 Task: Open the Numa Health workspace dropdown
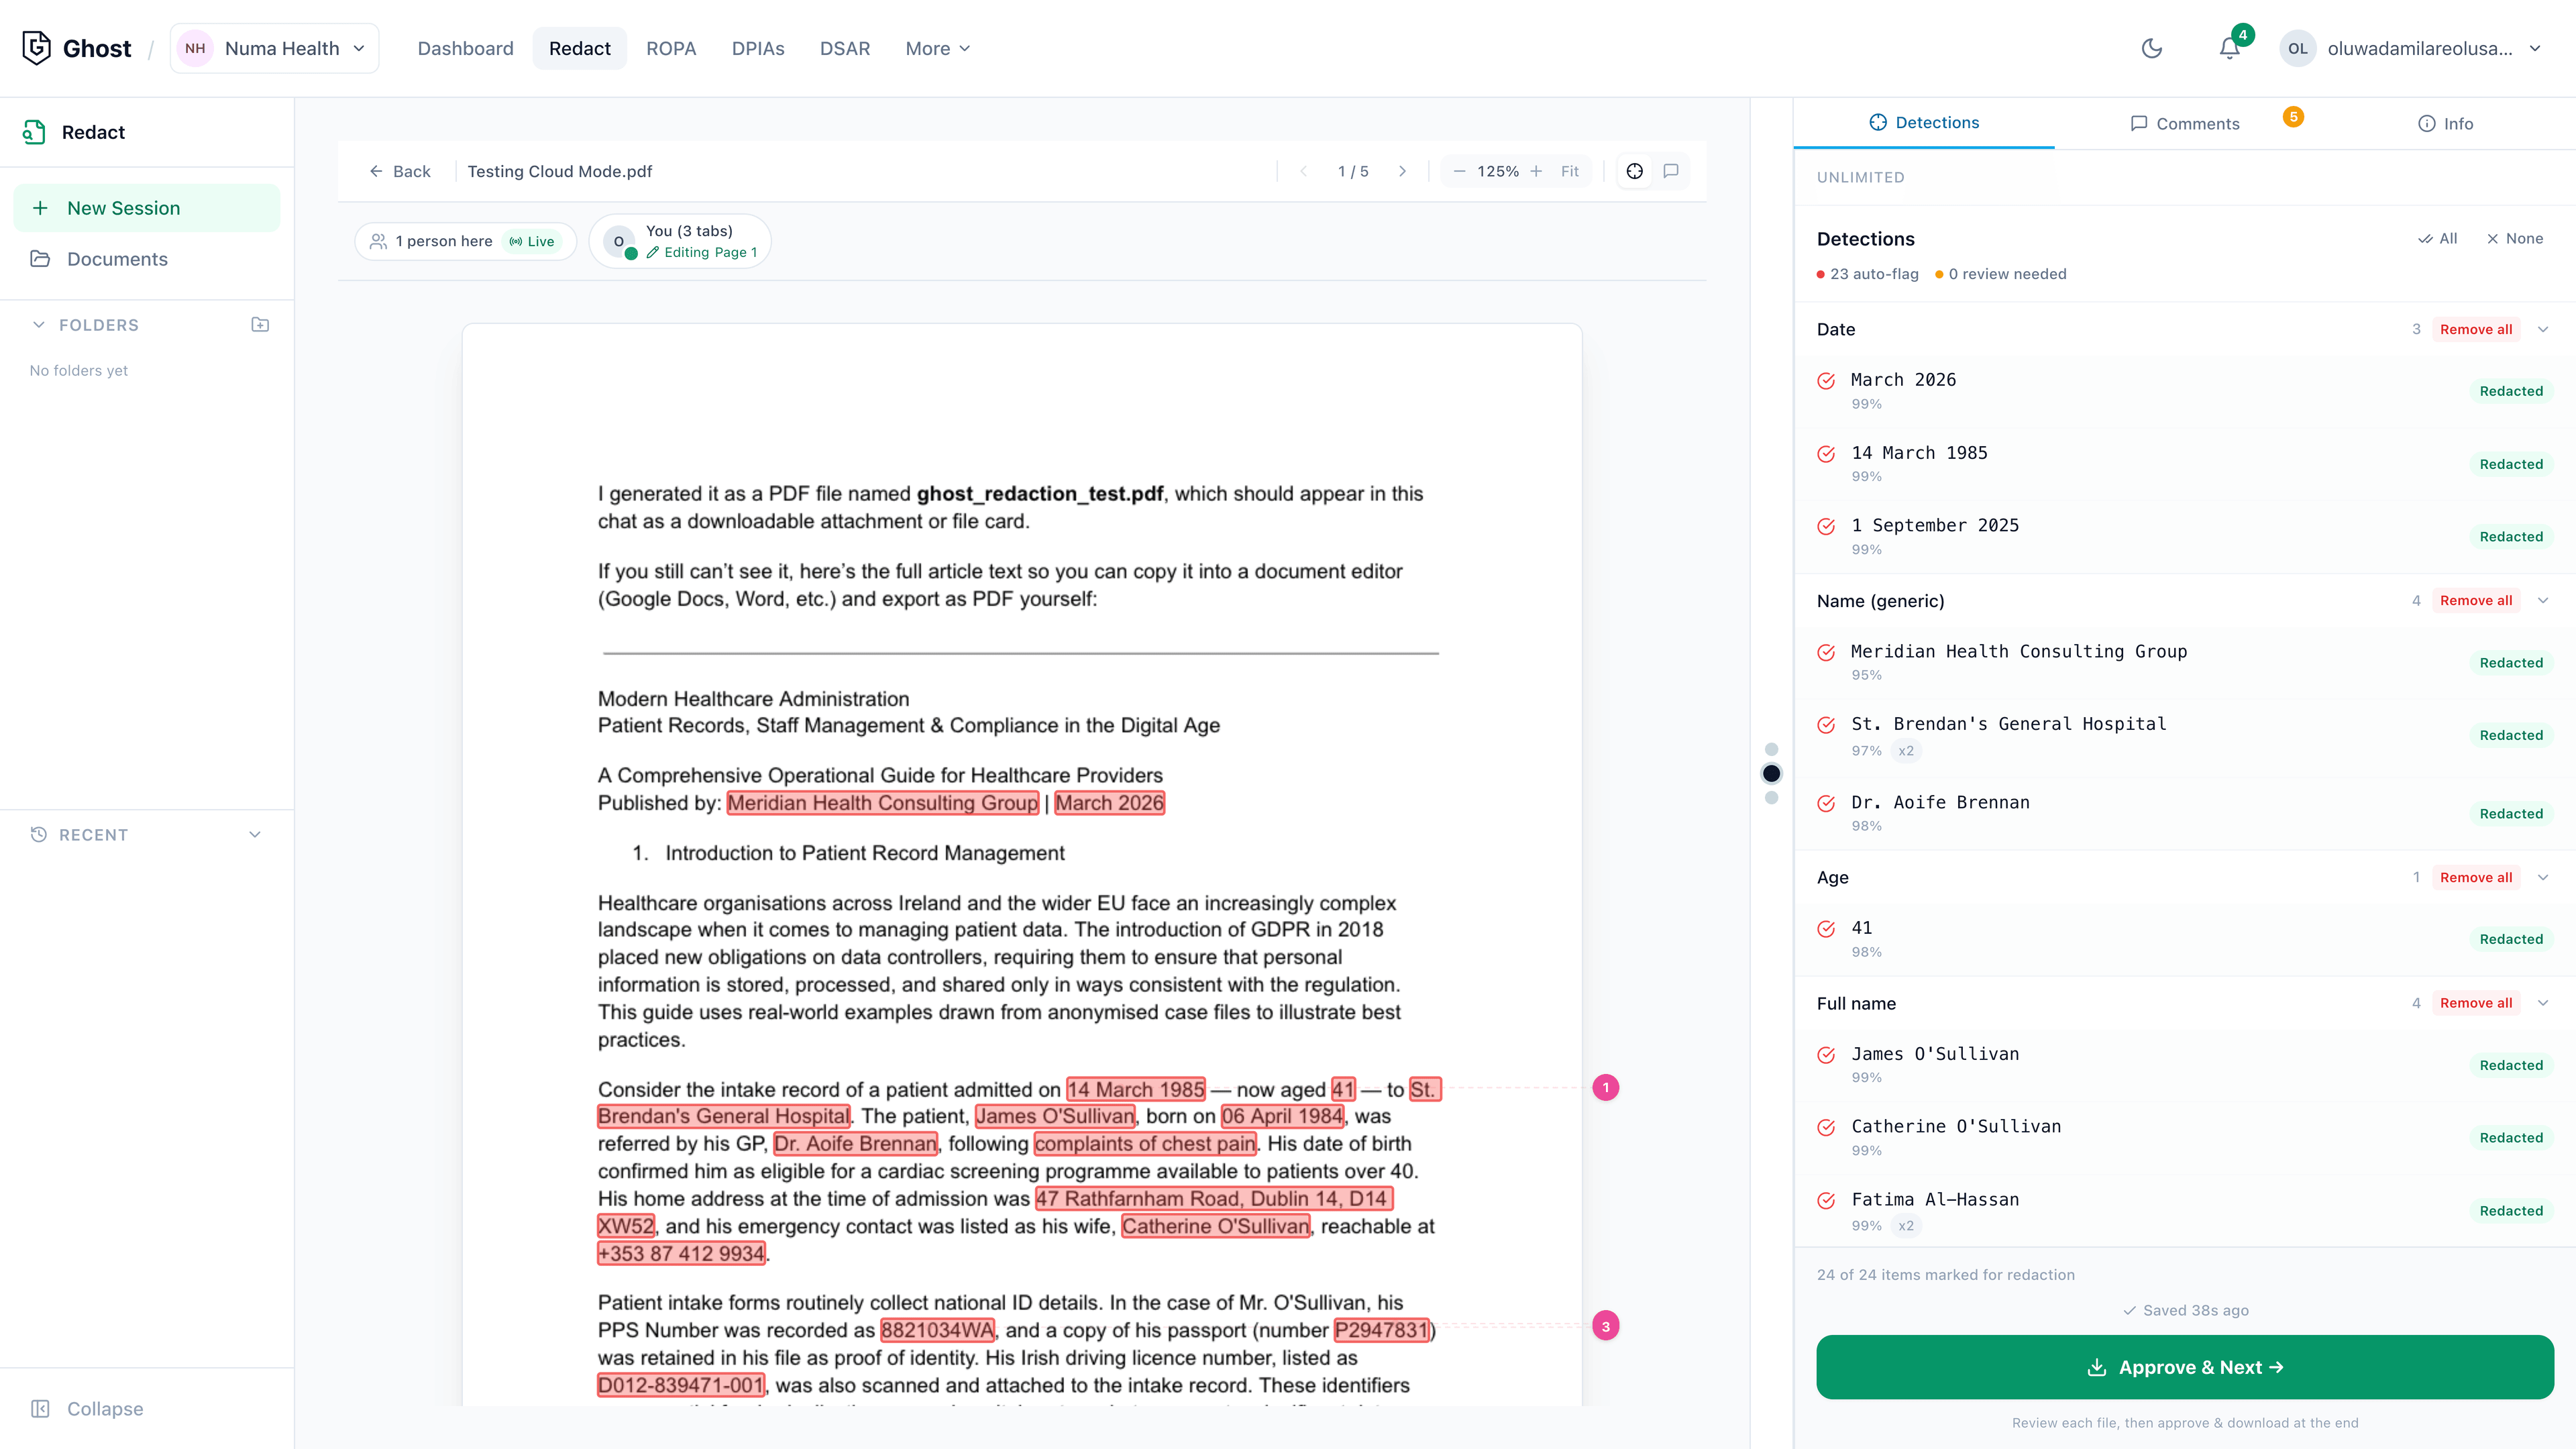click(x=274, y=48)
